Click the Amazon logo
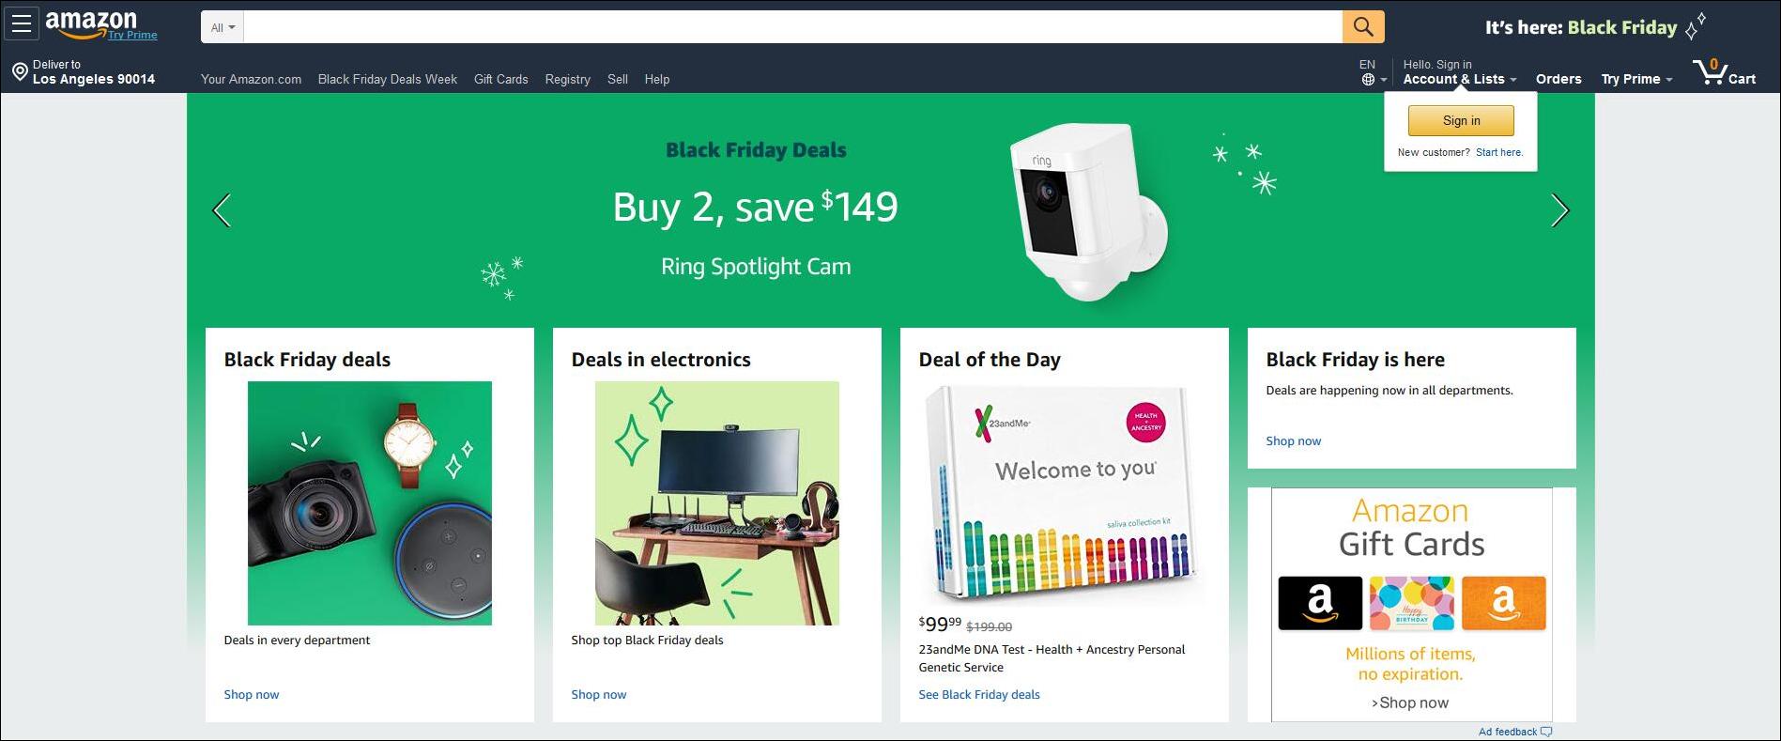Image resolution: width=1781 pixels, height=741 pixels. click(x=91, y=23)
